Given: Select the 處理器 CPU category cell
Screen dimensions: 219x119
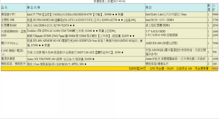Looking at the screenshot, I should pos(14,14).
